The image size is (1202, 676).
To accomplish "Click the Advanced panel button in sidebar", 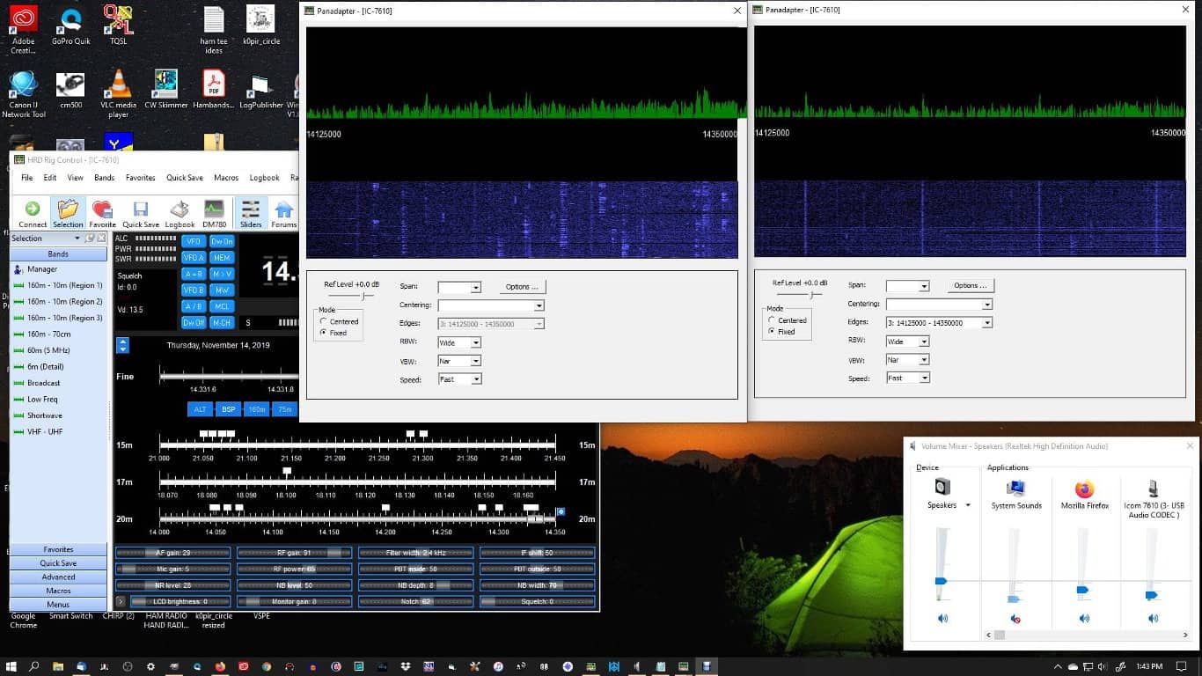I will pyautogui.click(x=58, y=577).
